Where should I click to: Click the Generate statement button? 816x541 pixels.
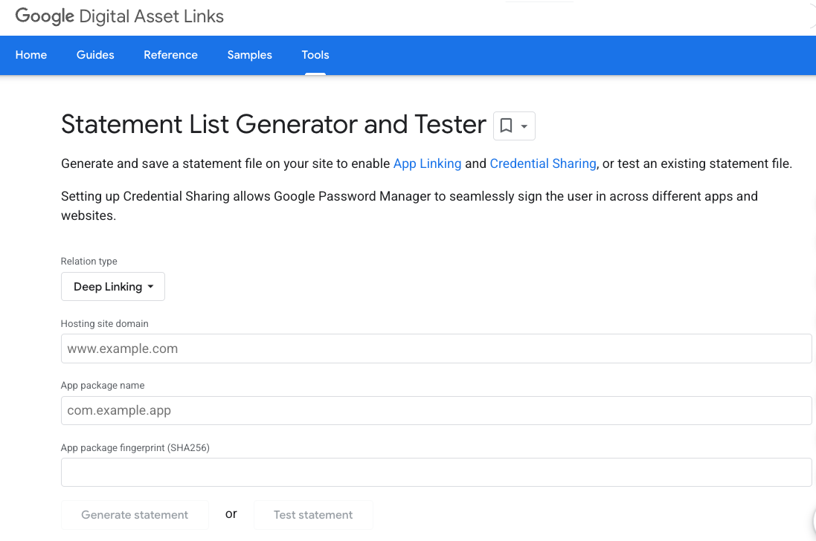(135, 514)
